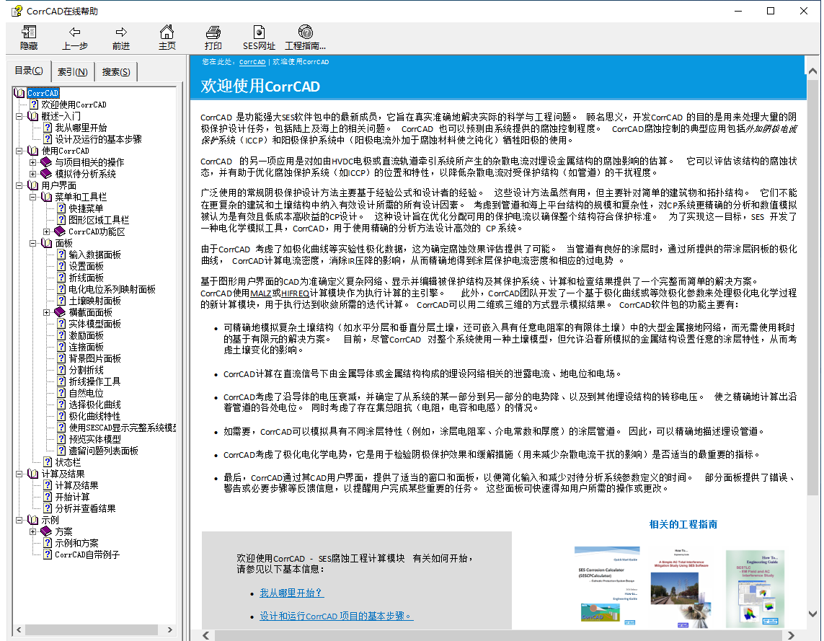
Task: Open the SES网址 toolbar icon
Action: [x=259, y=32]
